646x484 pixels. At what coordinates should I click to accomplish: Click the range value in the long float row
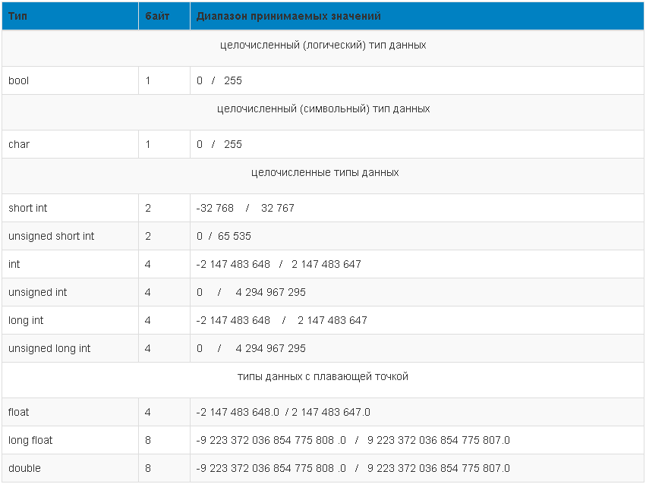click(x=353, y=440)
